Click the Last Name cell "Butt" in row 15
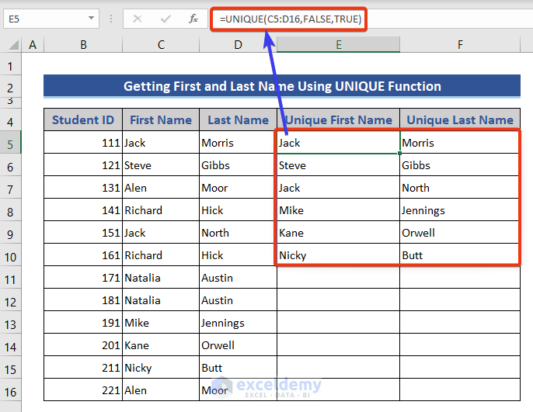The width and height of the screenshot is (533, 412). pyautogui.click(x=238, y=368)
